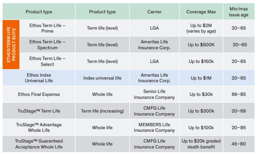259x154 pixels.
Task: Click the 66–85 issue age cell
Action: click(x=239, y=94)
